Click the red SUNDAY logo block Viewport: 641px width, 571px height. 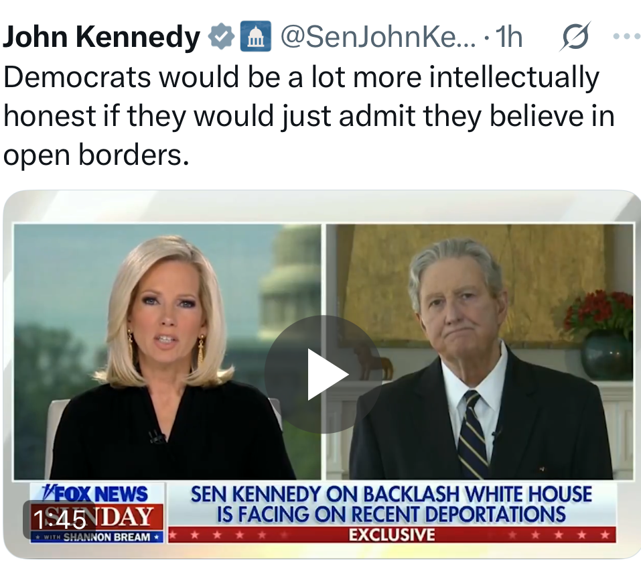(97, 517)
